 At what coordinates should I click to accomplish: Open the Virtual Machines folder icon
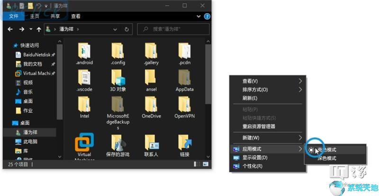point(84,142)
